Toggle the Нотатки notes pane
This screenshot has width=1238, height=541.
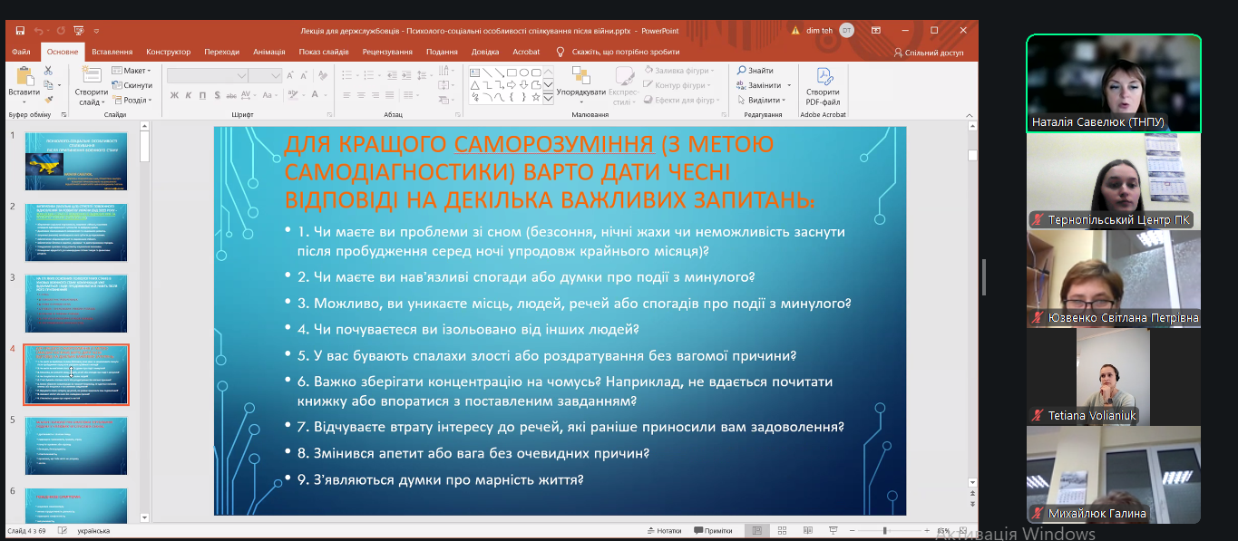(663, 530)
